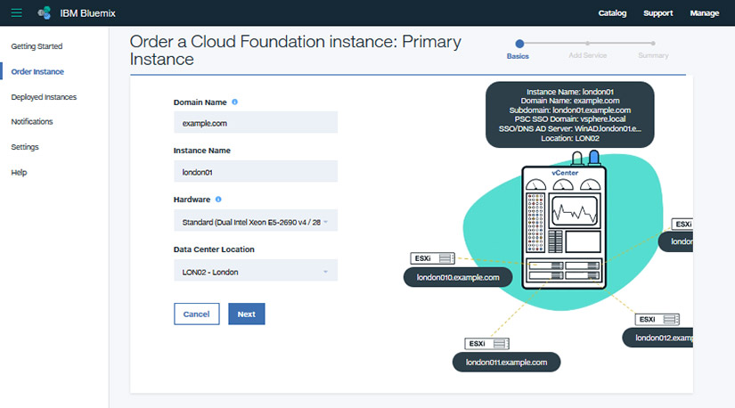This screenshot has width=735, height=408.
Task: Open Support in top navigation
Action: click(x=658, y=13)
